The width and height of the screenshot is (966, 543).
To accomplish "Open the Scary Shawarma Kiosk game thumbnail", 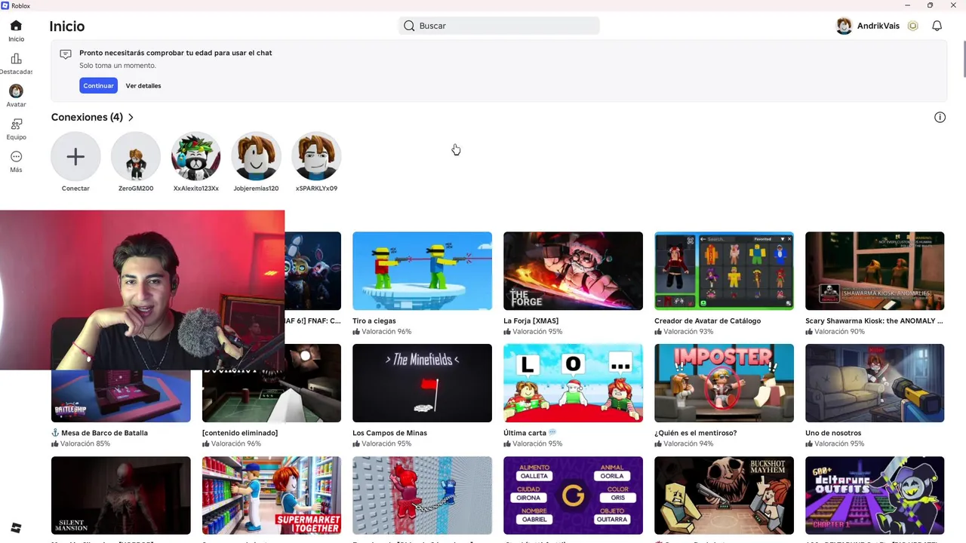I will (875, 271).
